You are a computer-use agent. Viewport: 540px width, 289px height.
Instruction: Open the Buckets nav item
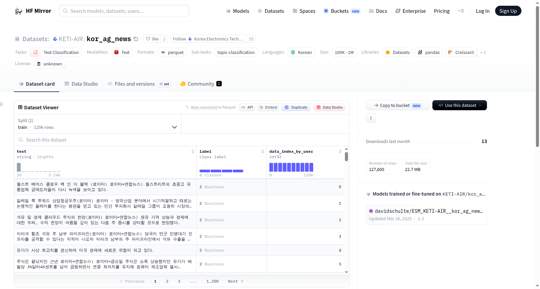pyautogui.click(x=342, y=11)
